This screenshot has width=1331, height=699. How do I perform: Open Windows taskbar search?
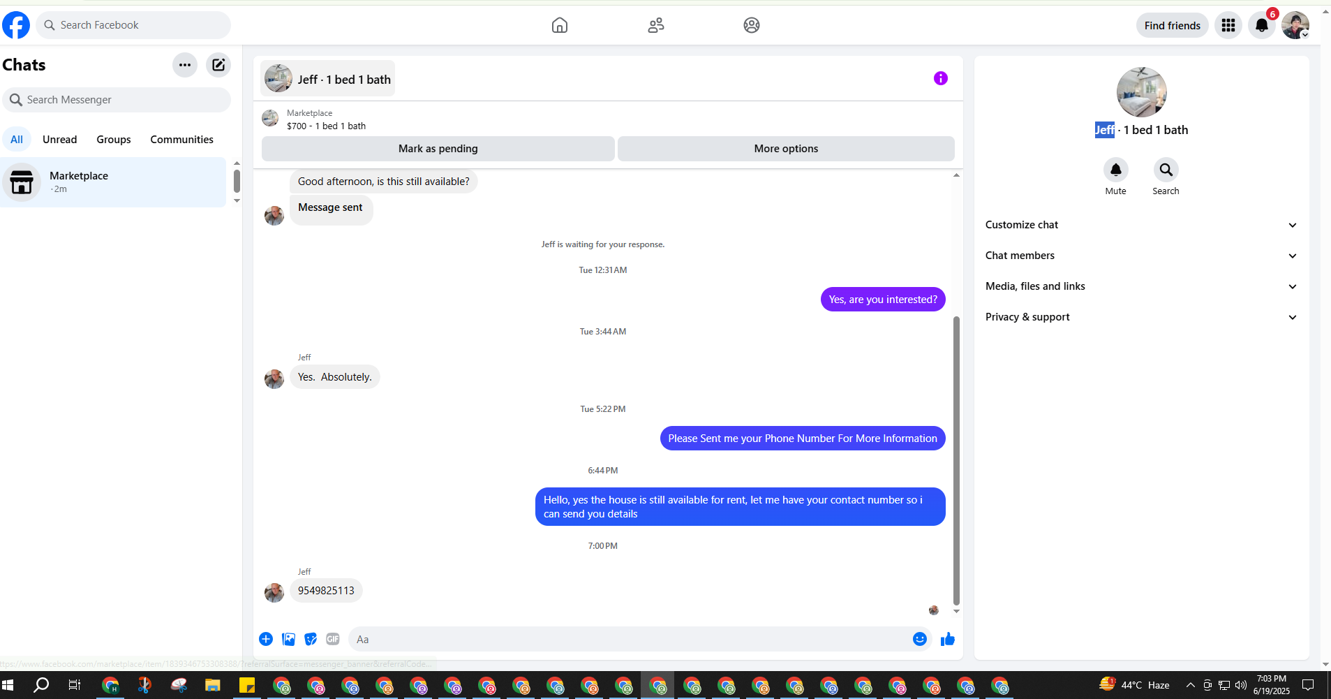point(41,685)
